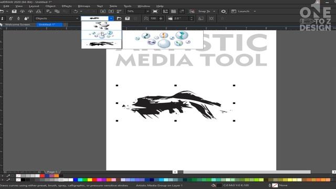This screenshot has width=336, height=189.
Task: Open the Tools menu
Action: click(x=128, y=6)
